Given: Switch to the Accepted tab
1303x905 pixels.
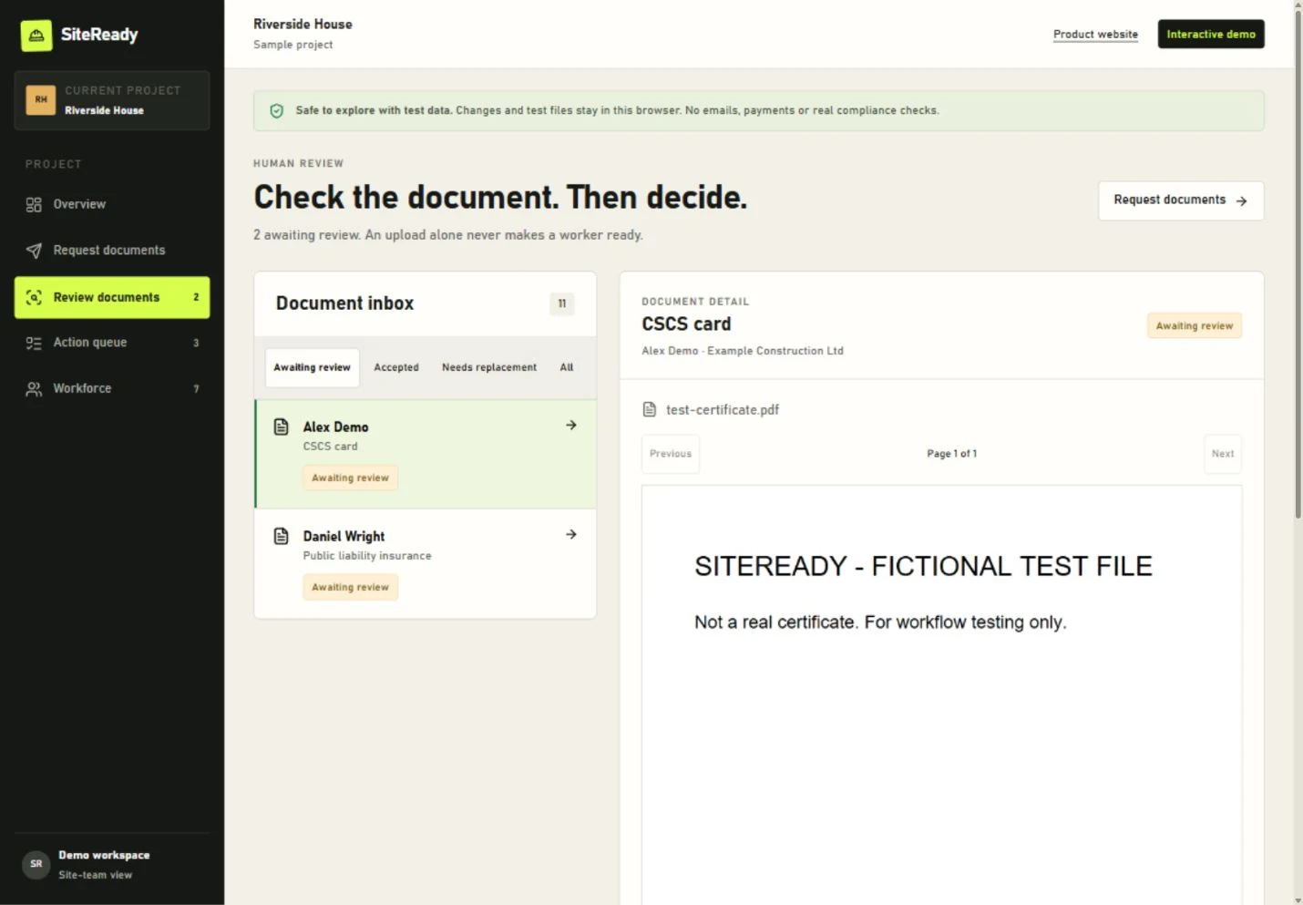Looking at the screenshot, I should [x=396, y=368].
